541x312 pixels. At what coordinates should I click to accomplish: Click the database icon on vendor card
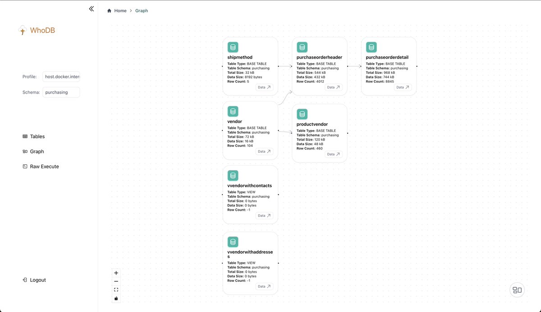(x=233, y=111)
